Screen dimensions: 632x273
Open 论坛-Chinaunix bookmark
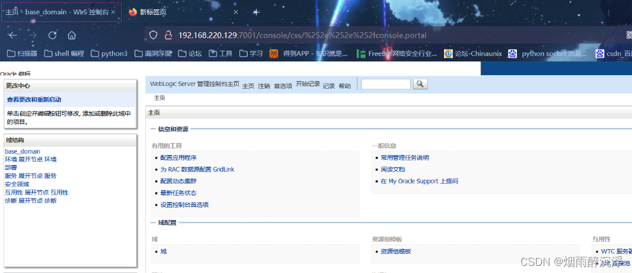point(473,54)
